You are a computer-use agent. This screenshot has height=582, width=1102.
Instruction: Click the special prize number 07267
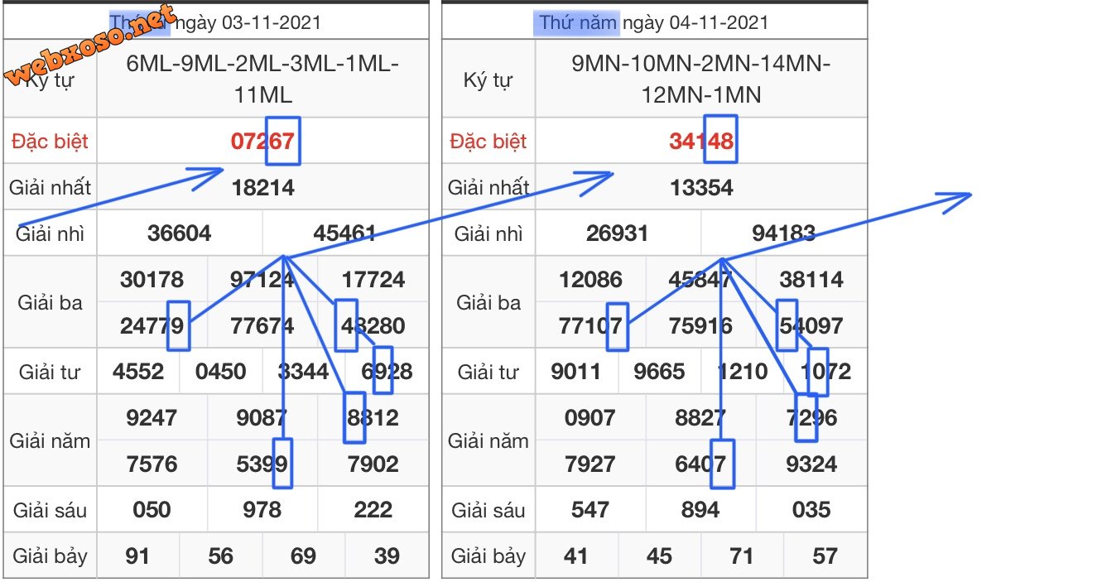pos(262,141)
